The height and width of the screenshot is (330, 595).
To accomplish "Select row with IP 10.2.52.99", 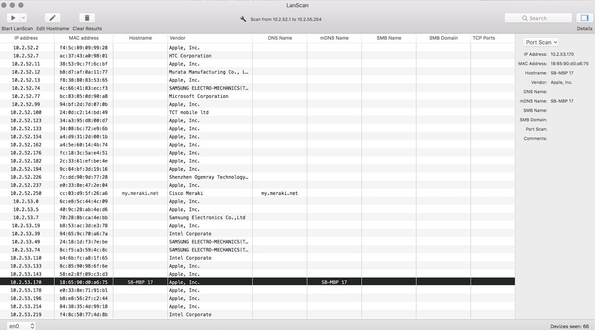I will click(x=257, y=104).
